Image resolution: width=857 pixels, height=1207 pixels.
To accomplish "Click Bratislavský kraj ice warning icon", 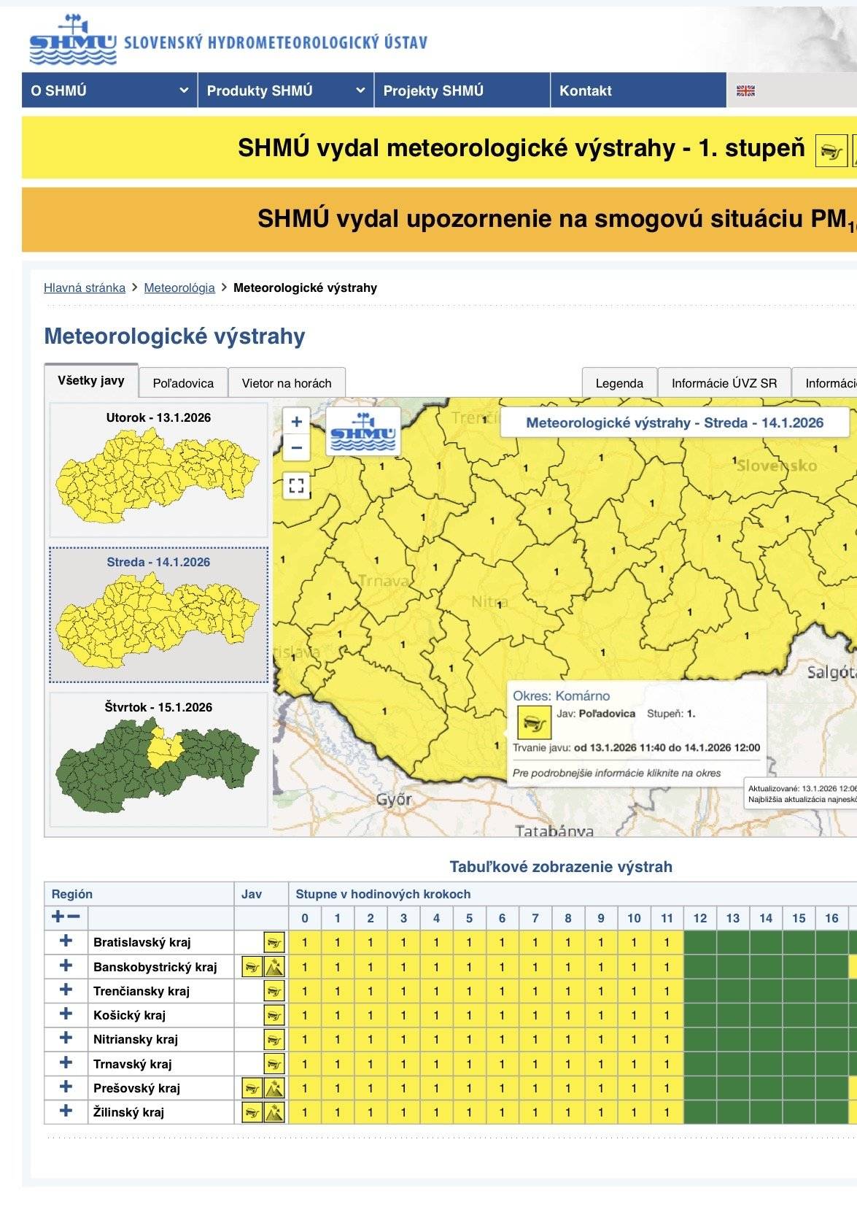I will pyautogui.click(x=274, y=942).
